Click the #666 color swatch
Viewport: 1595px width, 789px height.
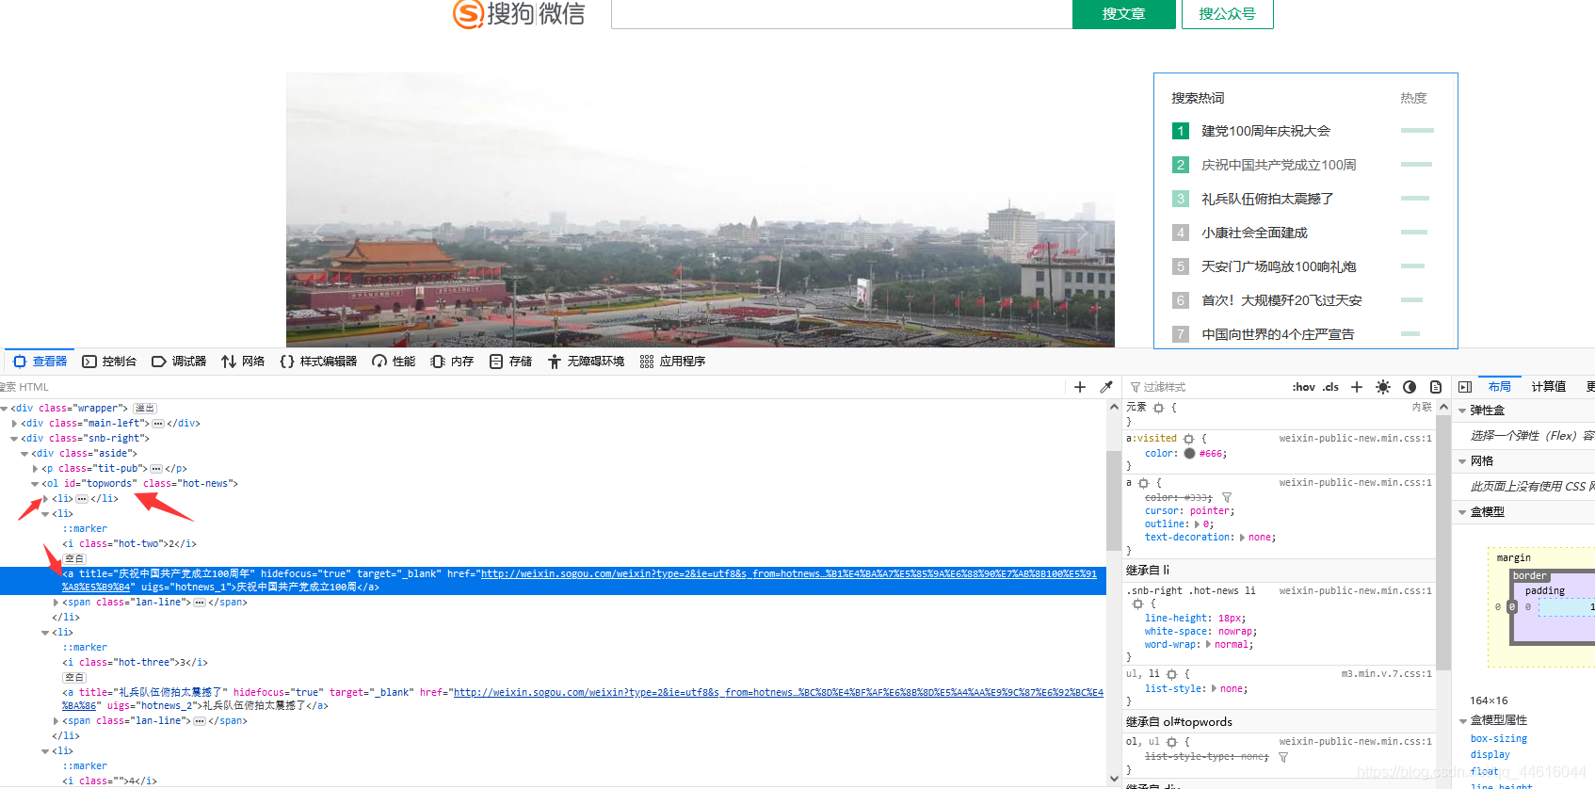click(x=1189, y=454)
